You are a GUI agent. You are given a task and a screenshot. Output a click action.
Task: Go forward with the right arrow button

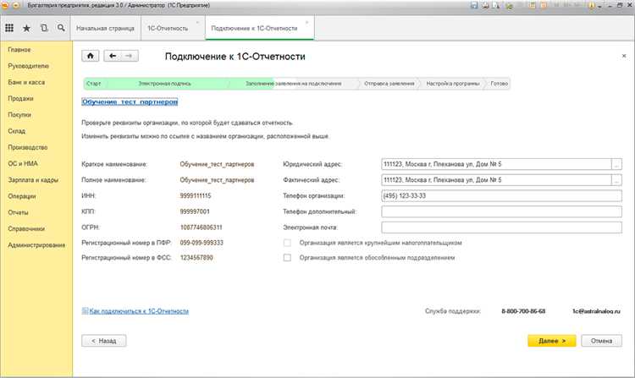[x=130, y=56]
